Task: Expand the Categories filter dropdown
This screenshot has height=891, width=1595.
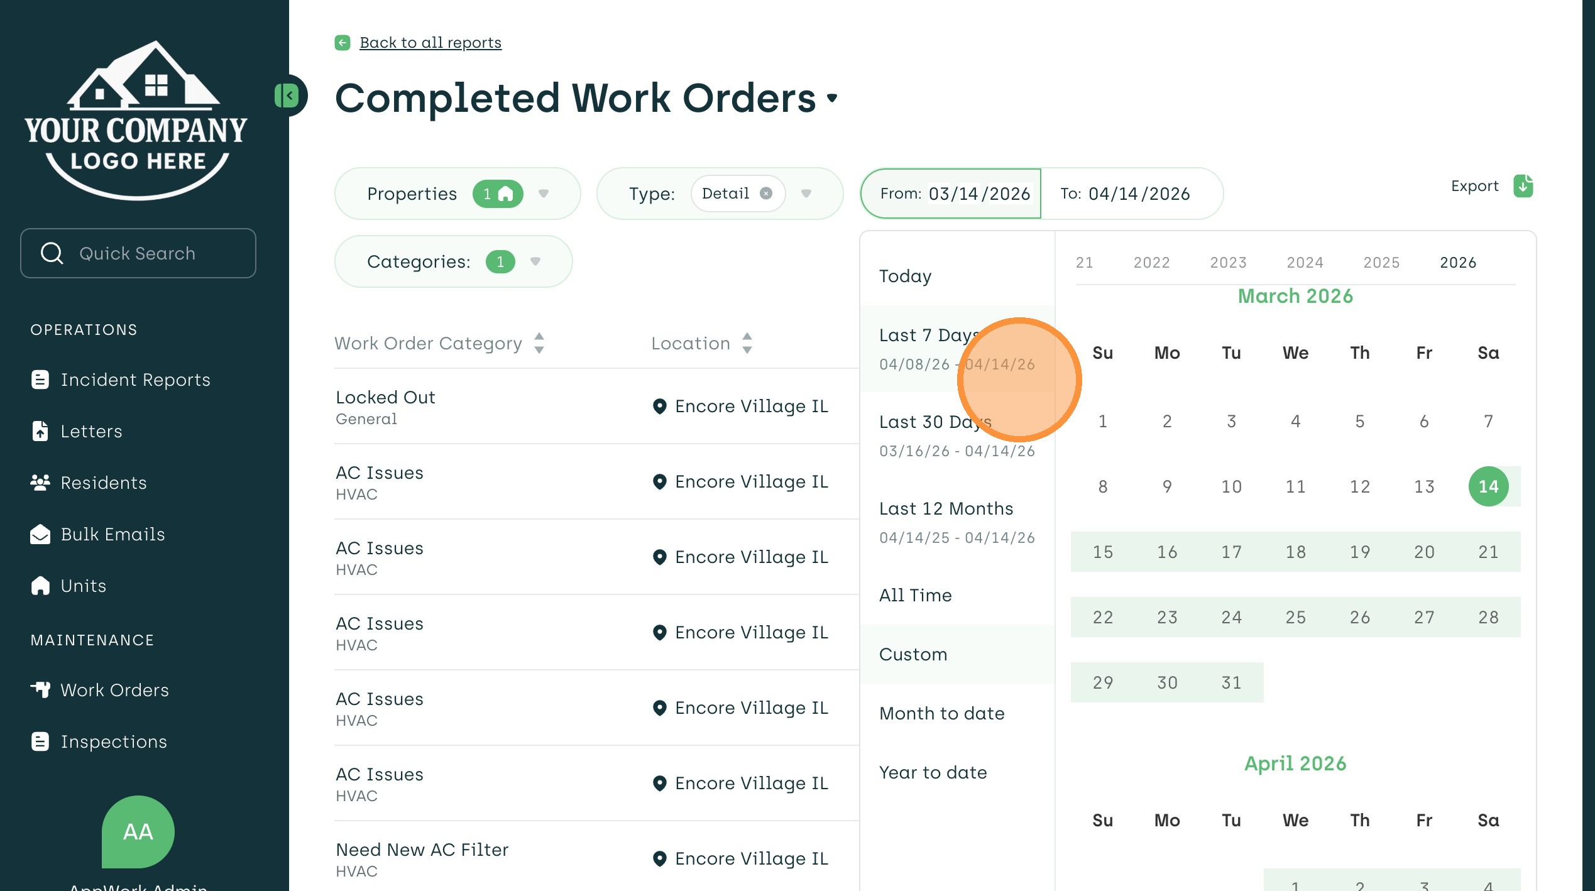Action: [x=535, y=261]
